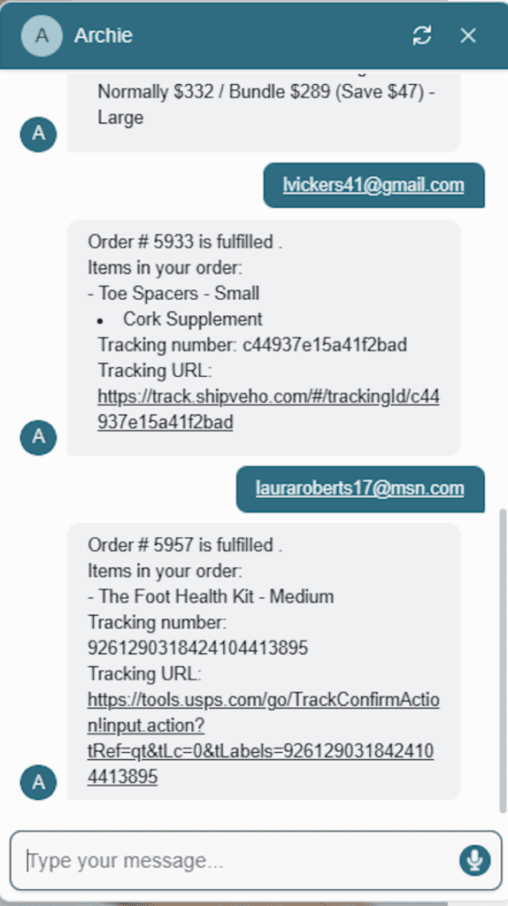Click the Order # 5957 is fulfilled text

[x=185, y=545]
